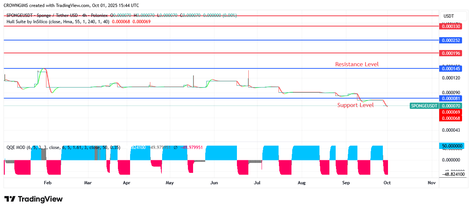The height and width of the screenshot is (210, 472).
Task: Click the SPONGEUSDT price tag on the axis
Action: tap(424, 106)
